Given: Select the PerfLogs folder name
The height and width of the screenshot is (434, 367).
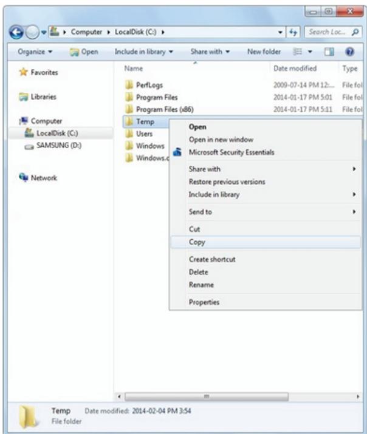Looking at the screenshot, I should point(149,85).
